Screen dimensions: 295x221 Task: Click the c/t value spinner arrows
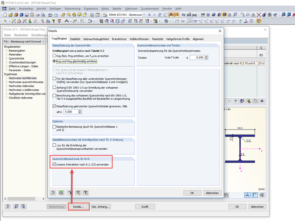80,112
